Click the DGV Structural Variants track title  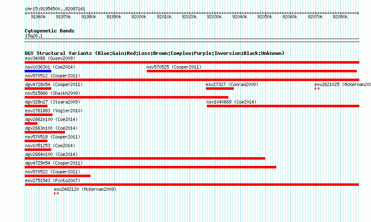click(x=155, y=53)
